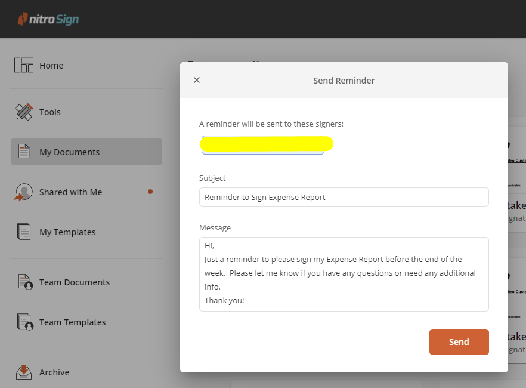
Task: Click the Home dashboard icon in sidebar
Action: 24,66
